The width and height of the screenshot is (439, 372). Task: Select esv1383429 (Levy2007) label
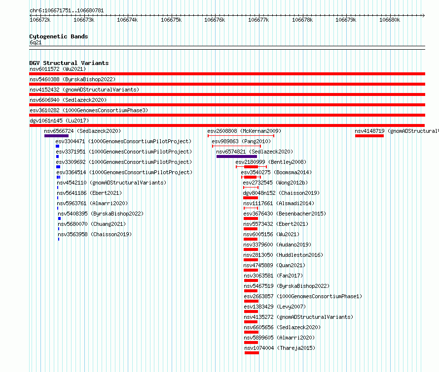275,307
